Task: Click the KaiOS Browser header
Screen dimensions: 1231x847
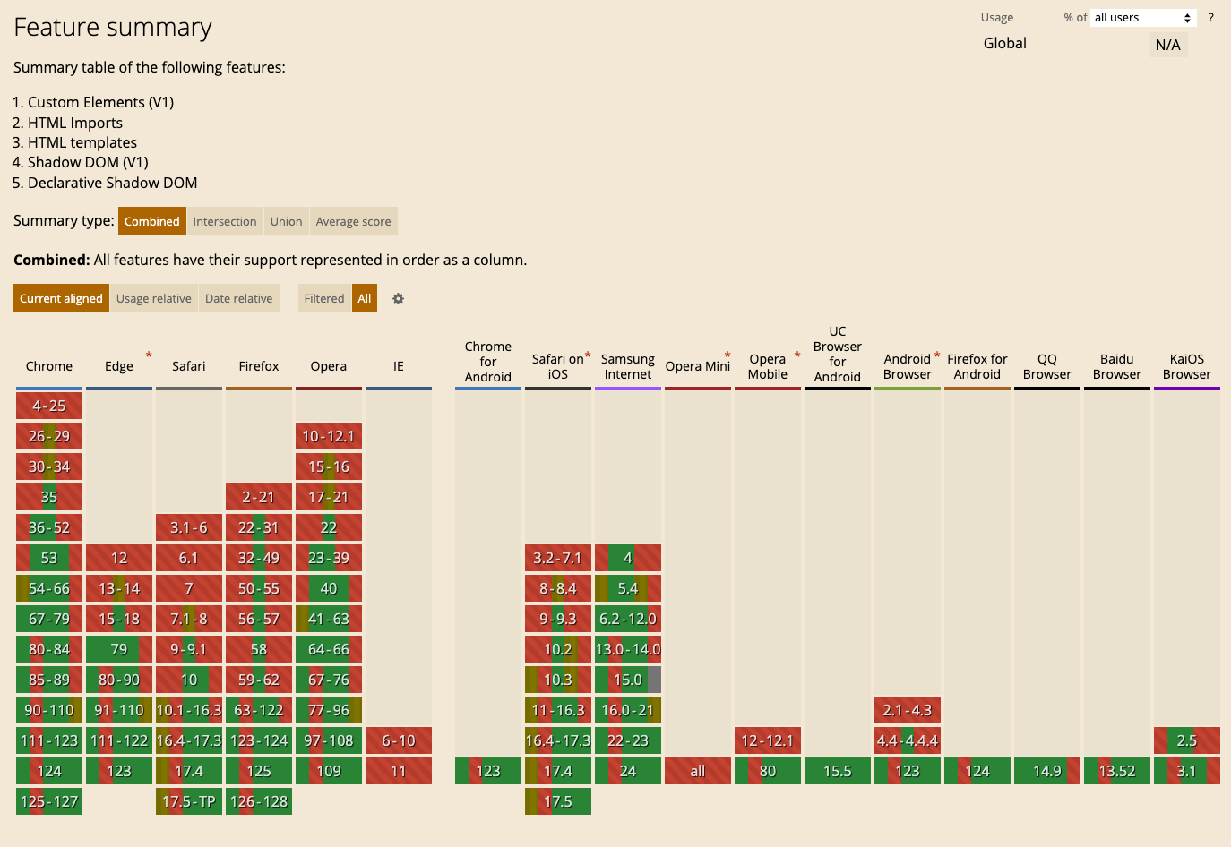Action: [x=1187, y=366]
